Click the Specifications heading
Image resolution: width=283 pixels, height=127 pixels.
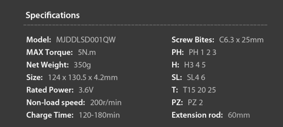[53, 15]
